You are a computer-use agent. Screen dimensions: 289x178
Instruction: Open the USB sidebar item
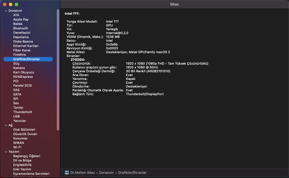point(16,116)
